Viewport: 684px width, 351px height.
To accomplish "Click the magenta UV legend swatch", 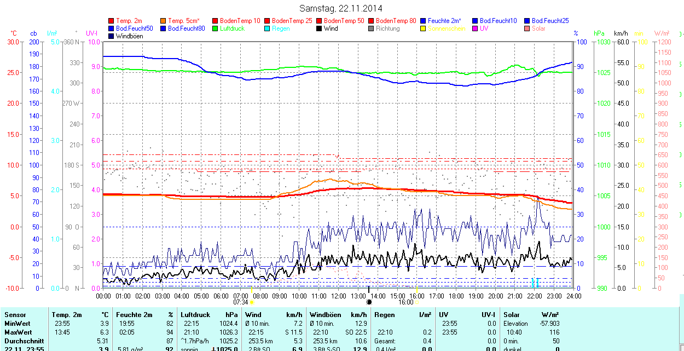I will (476, 28).
